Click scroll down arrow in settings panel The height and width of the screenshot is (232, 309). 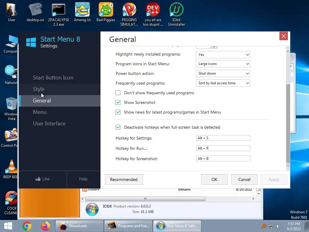coord(288,166)
